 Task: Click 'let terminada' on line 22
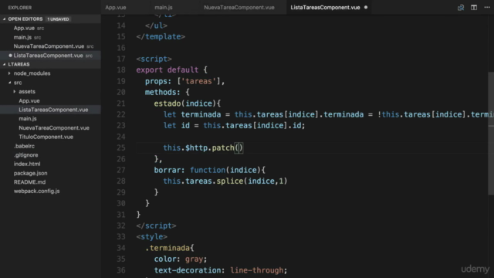(192, 114)
